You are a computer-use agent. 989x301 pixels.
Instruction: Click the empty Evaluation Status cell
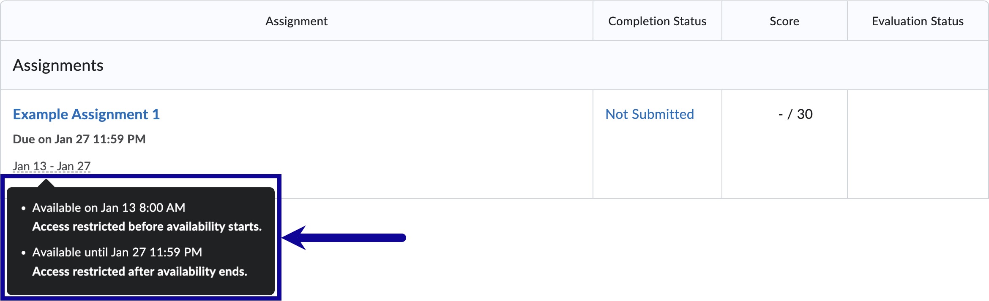(917, 144)
